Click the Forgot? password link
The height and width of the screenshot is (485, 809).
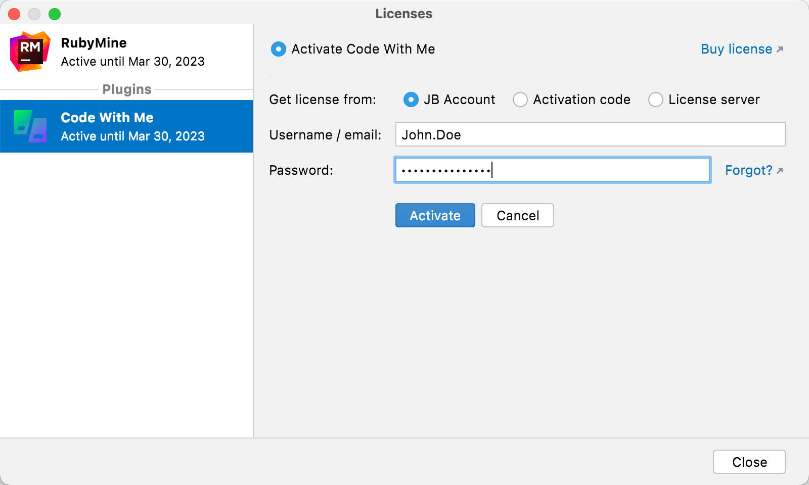748,170
